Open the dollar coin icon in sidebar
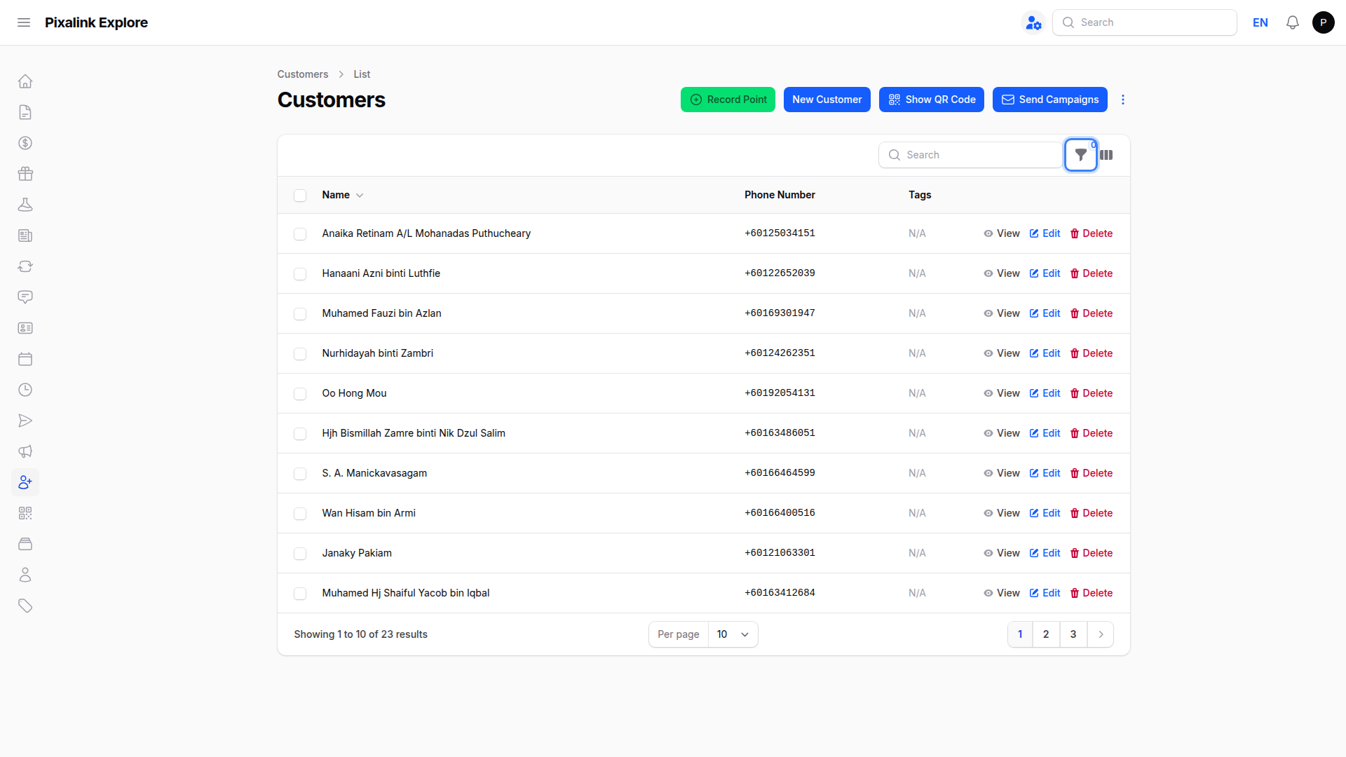This screenshot has width=1346, height=757. click(25, 143)
